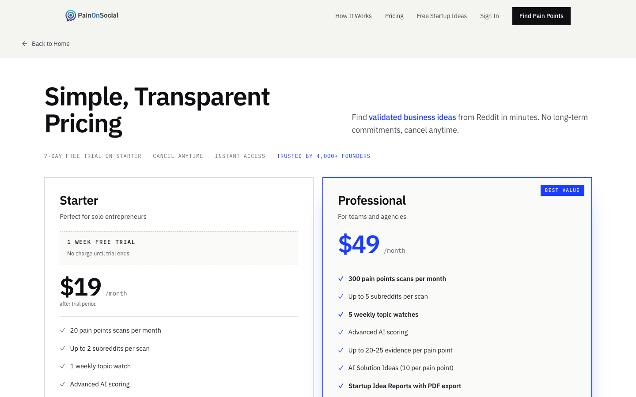
Task: Go to Pricing nav link
Action: click(394, 16)
